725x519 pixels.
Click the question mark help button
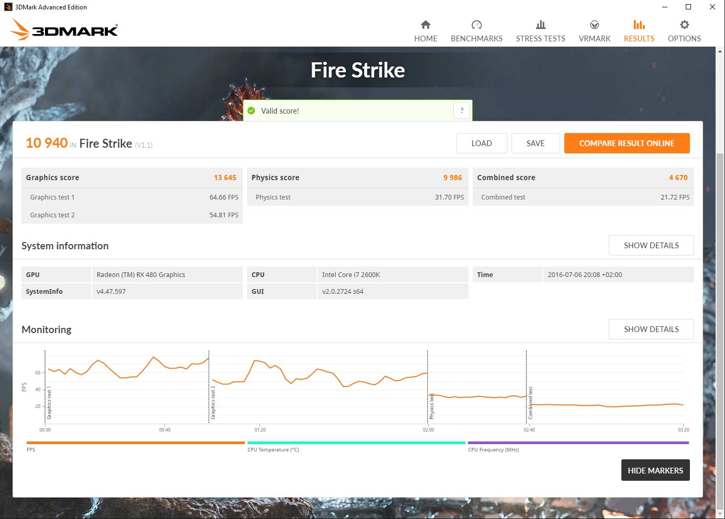(462, 111)
